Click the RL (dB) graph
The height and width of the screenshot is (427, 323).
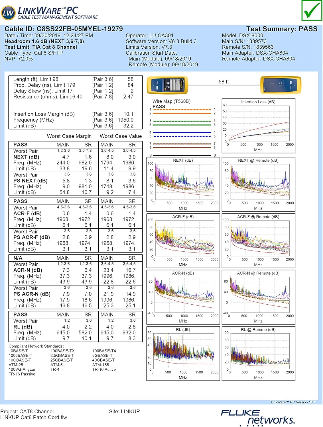coord(183,353)
